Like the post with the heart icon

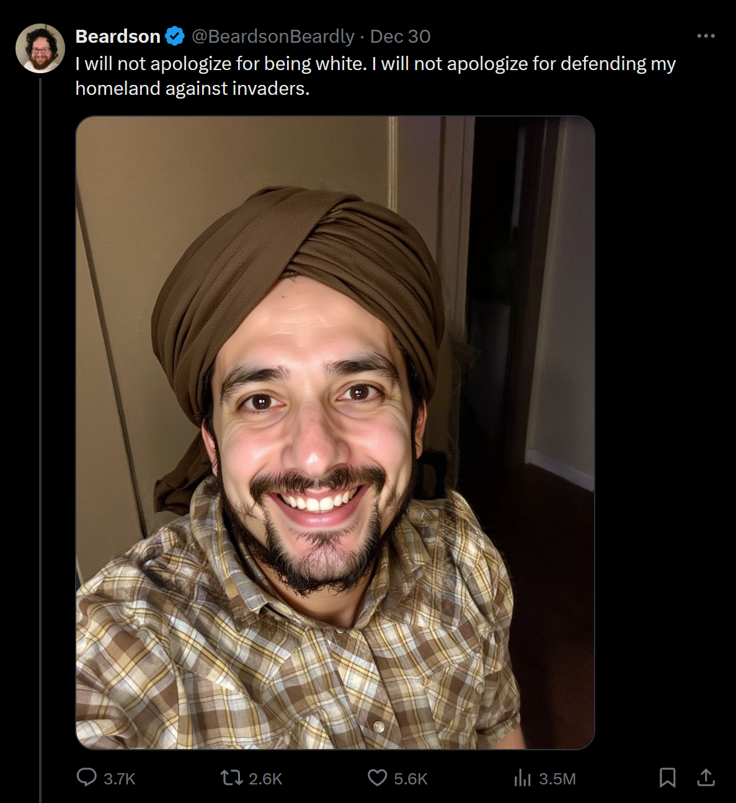tap(377, 778)
